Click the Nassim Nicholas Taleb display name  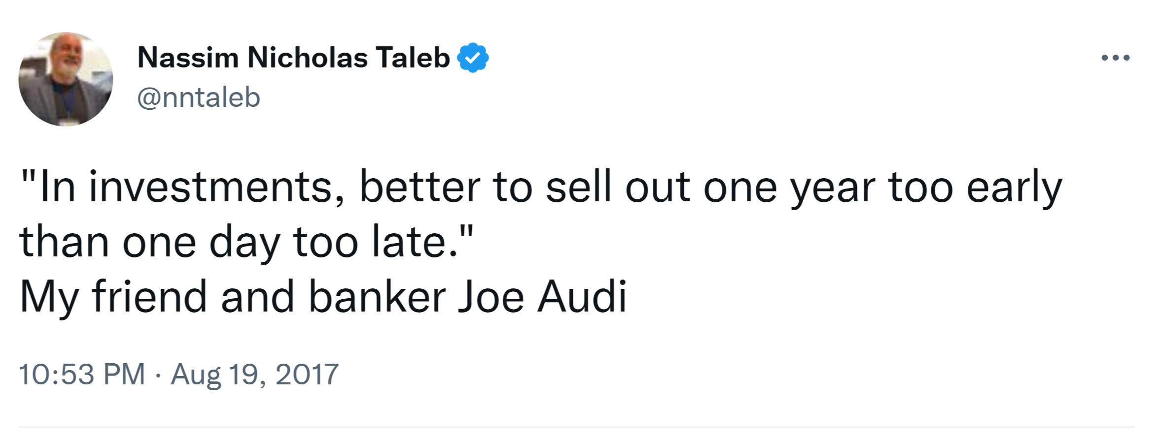pos(293,58)
